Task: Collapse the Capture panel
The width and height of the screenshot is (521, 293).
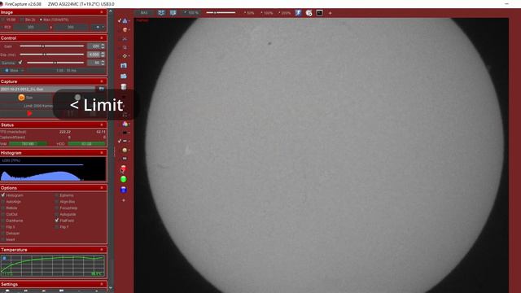Action: click(x=102, y=81)
